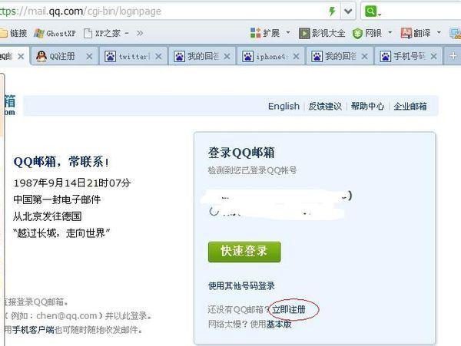Click 使用其他号码登录 link
Viewport: 461px width, 346px height.
tap(241, 285)
